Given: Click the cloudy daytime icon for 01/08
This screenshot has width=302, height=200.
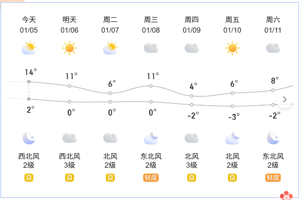Looking at the screenshot, I should (x=151, y=48).
